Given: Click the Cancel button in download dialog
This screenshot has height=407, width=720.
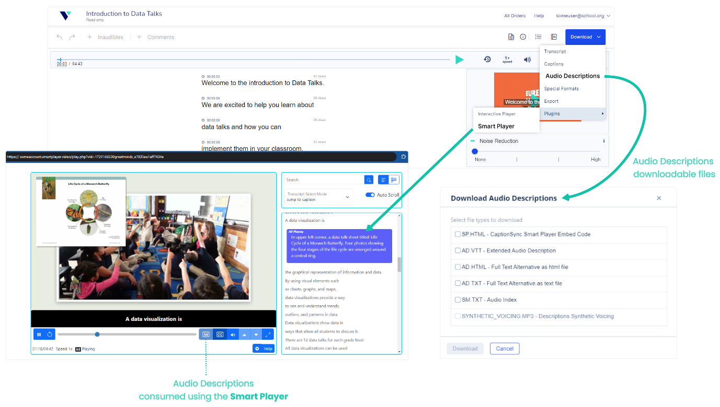Looking at the screenshot, I should 505,349.
